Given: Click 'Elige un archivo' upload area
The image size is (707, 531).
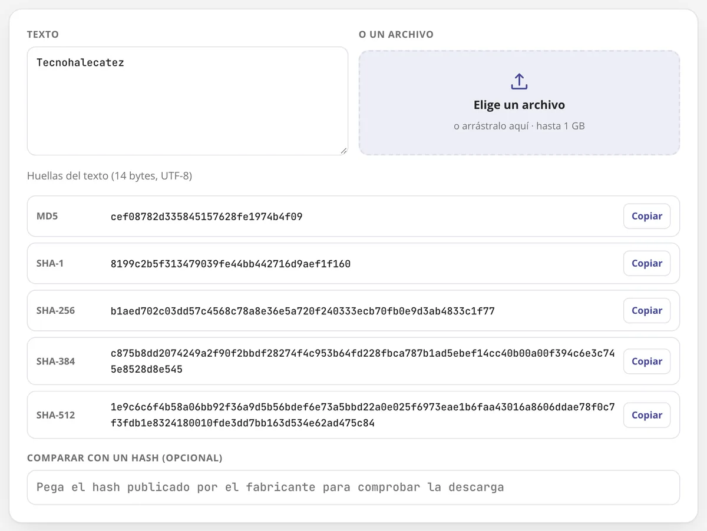Looking at the screenshot, I should tap(519, 103).
